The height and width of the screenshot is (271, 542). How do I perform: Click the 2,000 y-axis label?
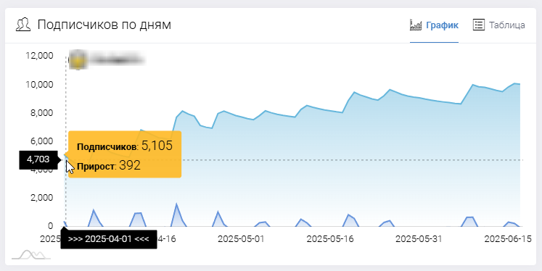coord(42,198)
